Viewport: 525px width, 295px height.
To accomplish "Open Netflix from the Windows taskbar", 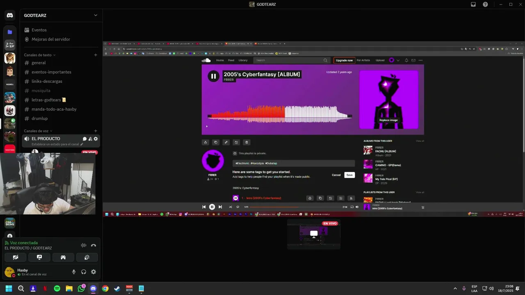I will point(45,288).
